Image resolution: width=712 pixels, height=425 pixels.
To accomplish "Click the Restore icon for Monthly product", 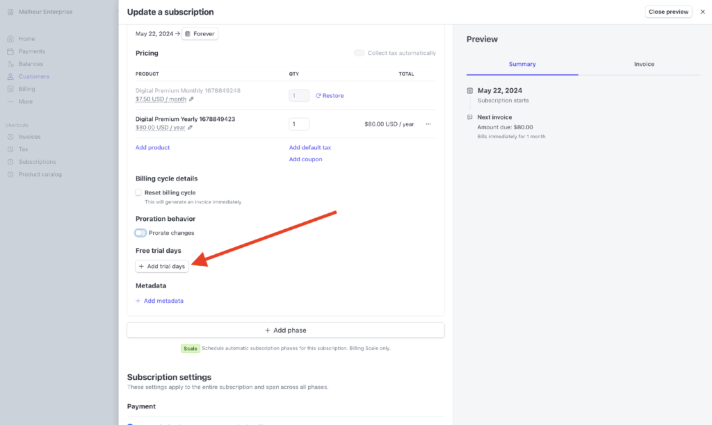I will [318, 96].
